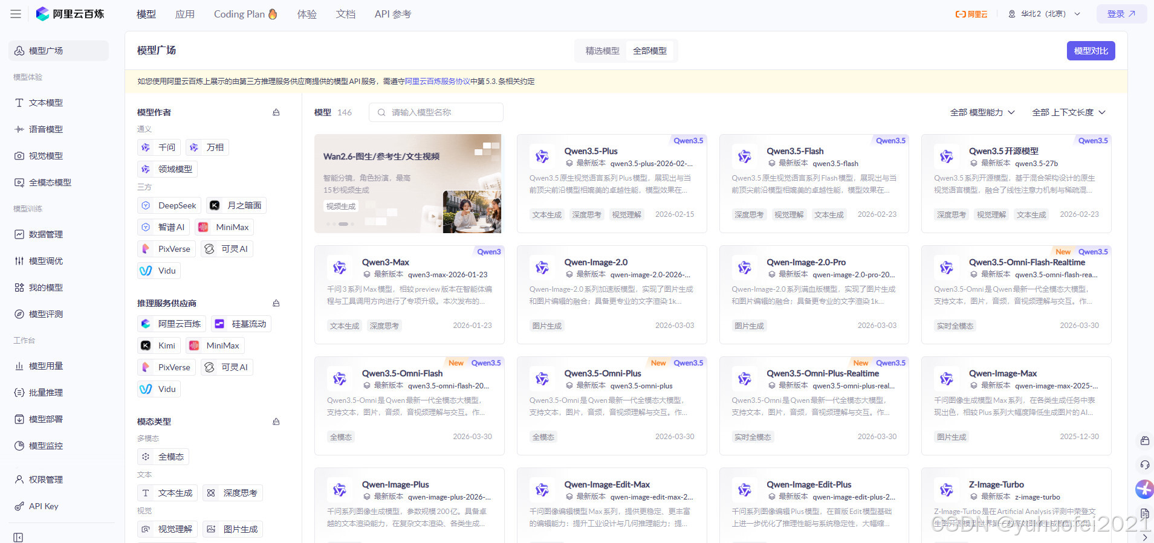Toggle the 全模态 modality filter
The width and height of the screenshot is (1154, 543).
pyautogui.click(x=163, y=457)
